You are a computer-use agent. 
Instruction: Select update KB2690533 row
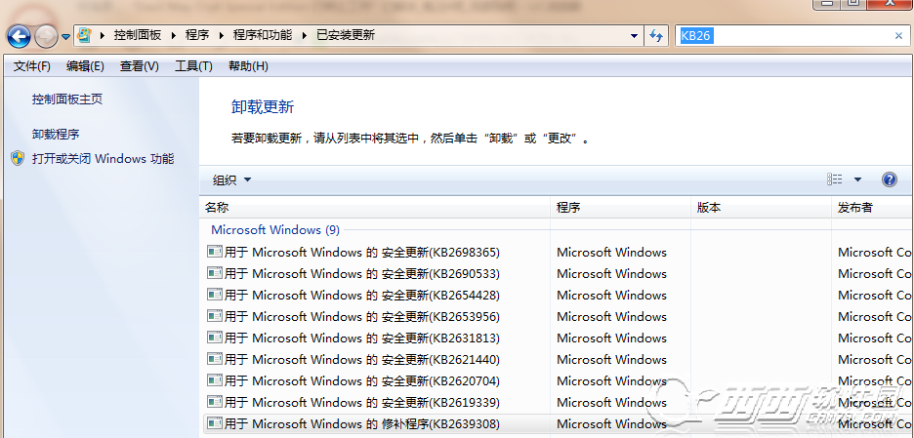tap(559, 274)
